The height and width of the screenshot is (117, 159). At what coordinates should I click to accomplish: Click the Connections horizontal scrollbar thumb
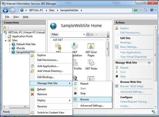click(19, 107)
